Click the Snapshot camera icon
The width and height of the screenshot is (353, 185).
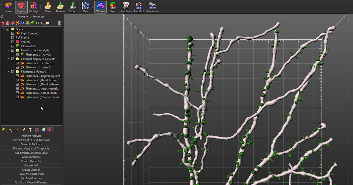139,6
